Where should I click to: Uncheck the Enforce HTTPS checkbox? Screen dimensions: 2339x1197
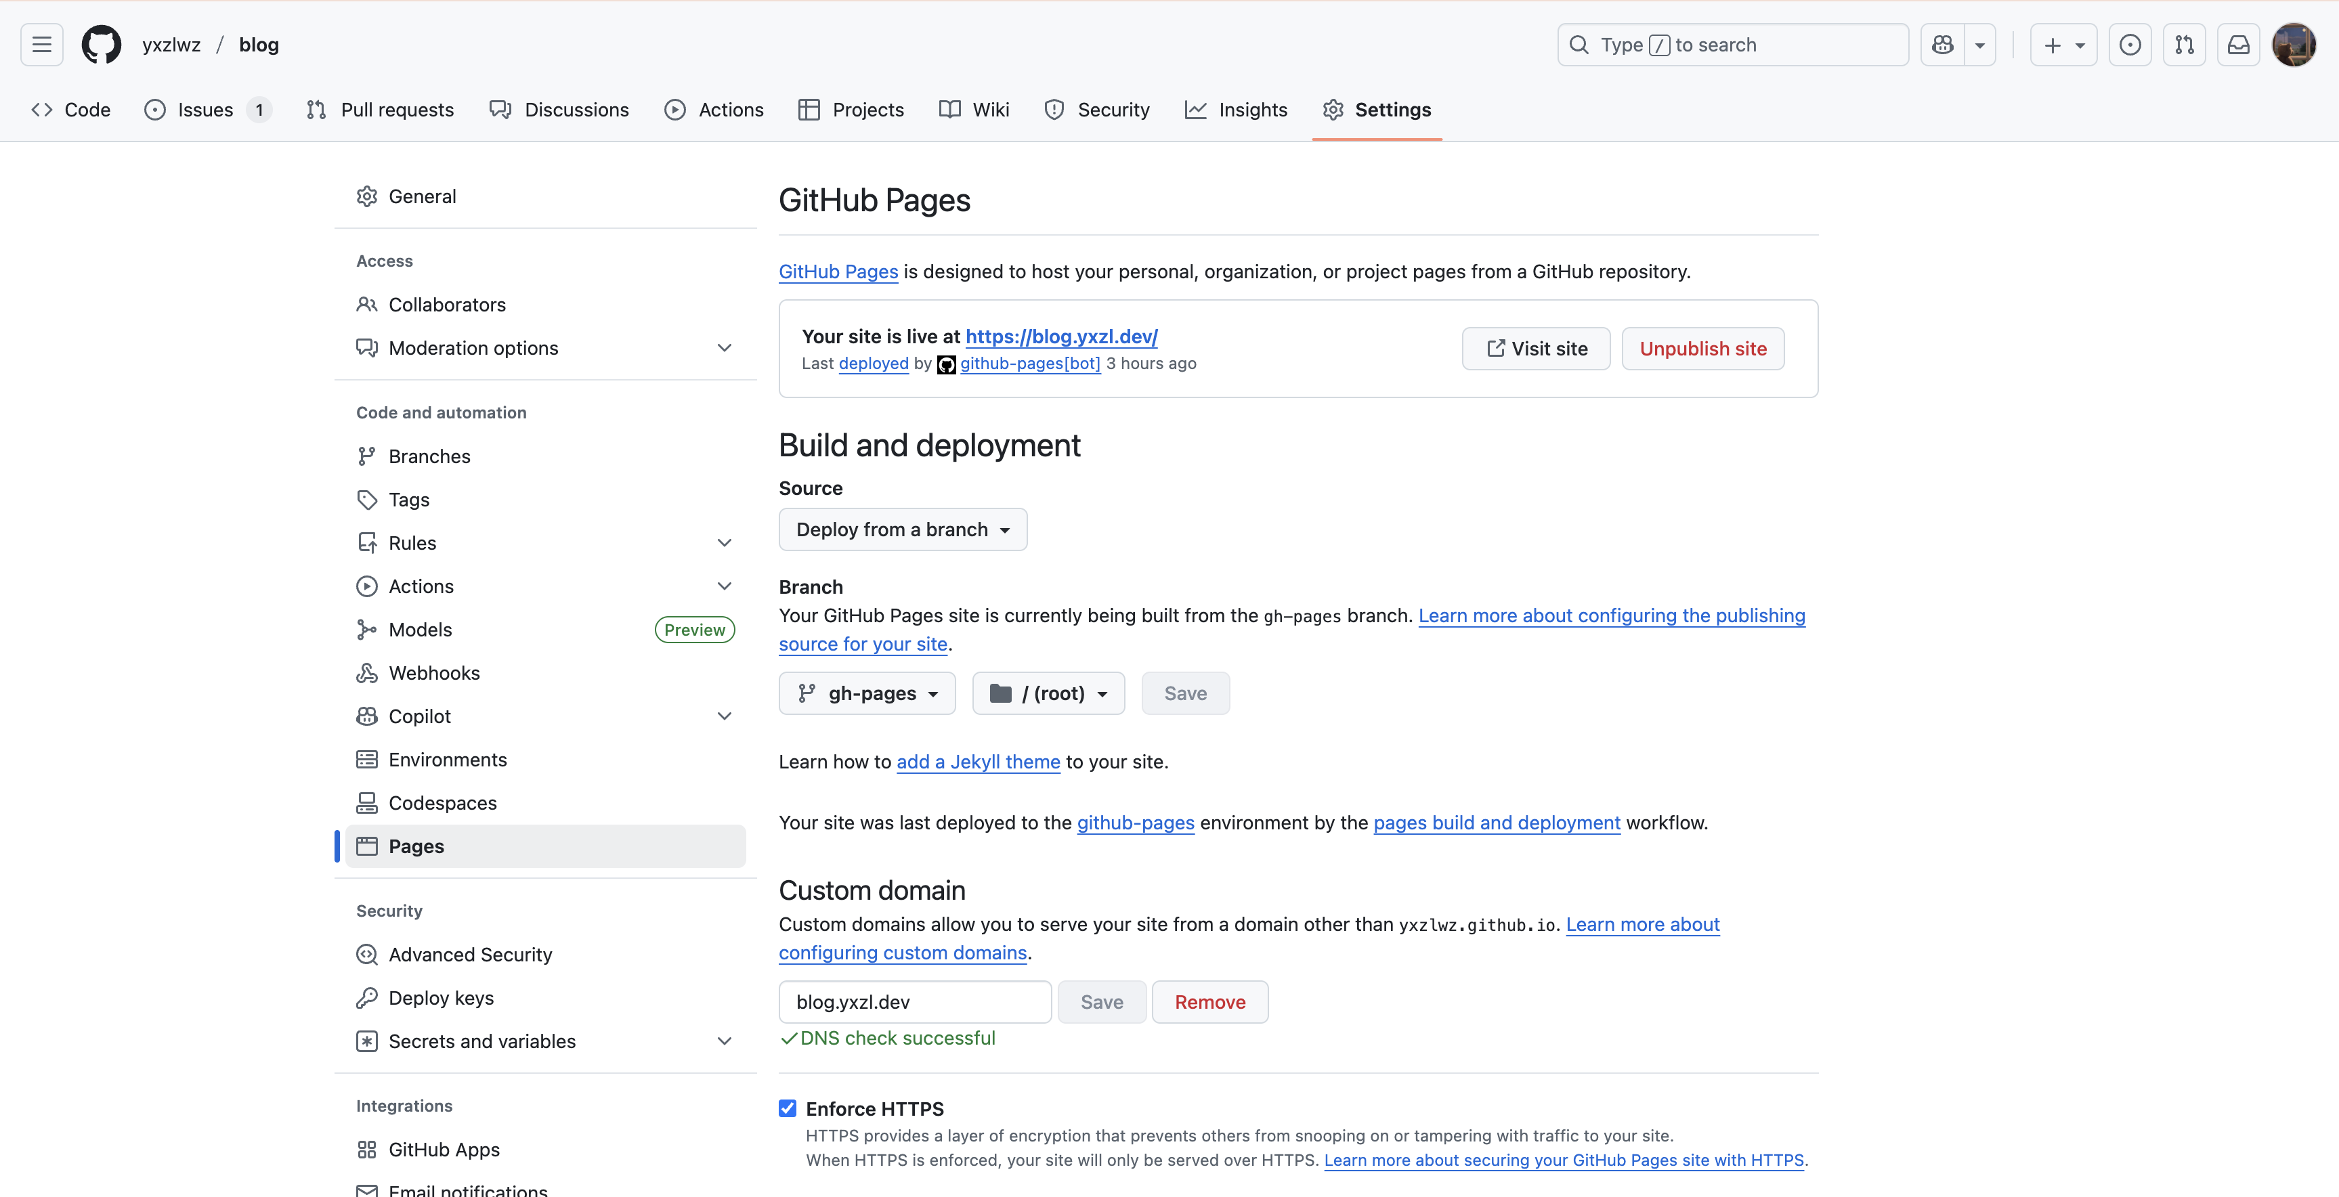pyautogui.click(x=788, y=1108)
